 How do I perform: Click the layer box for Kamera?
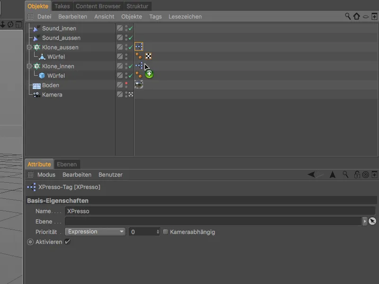pyautogui.click(x=120, y=94)
